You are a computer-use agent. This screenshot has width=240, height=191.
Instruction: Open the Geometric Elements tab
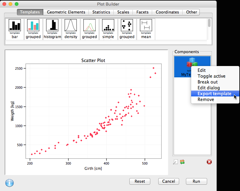66,12
